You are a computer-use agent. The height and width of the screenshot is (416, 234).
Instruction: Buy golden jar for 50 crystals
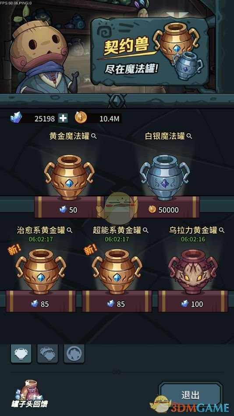tap(69, 210)
